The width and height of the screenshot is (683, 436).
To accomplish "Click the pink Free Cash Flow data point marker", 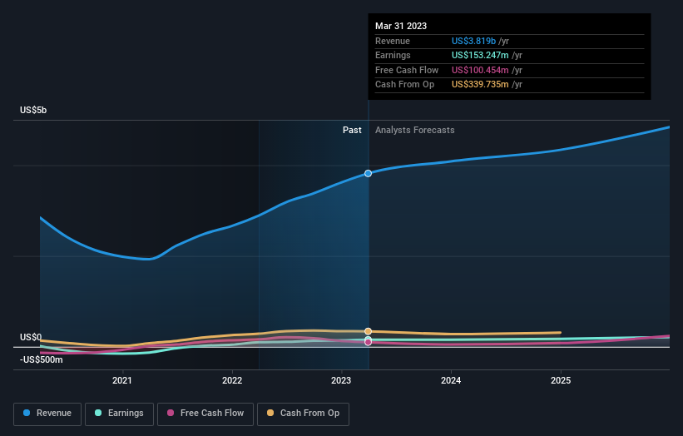I will coord(368,342).
